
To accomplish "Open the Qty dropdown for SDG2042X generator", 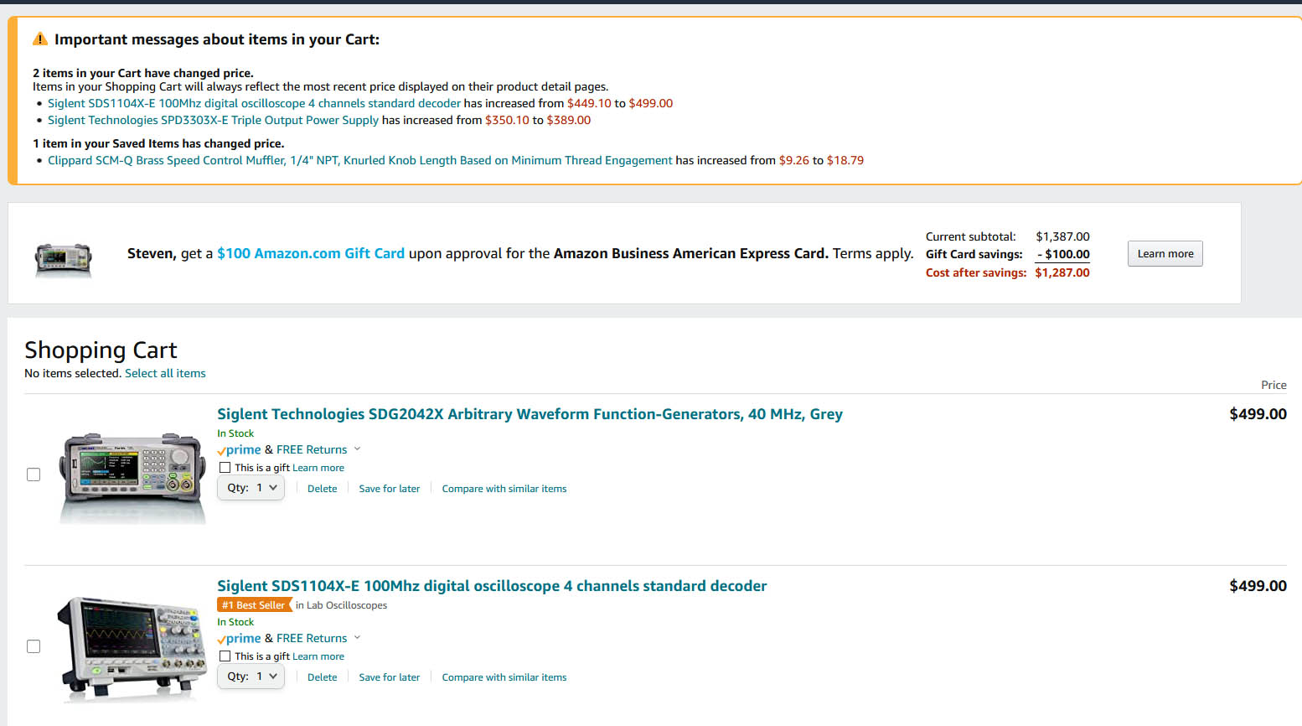I will pyautogui.click(x=251, y=488).
